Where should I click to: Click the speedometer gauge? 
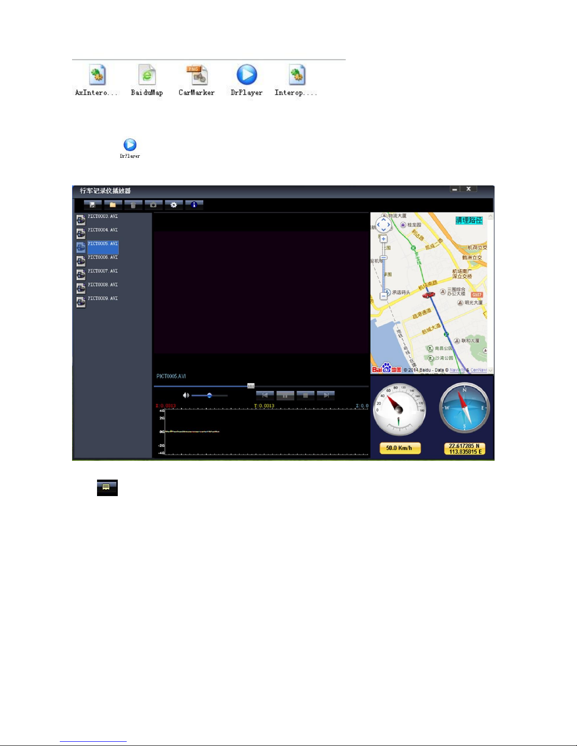pyautogui.click(x=399, y=409)
